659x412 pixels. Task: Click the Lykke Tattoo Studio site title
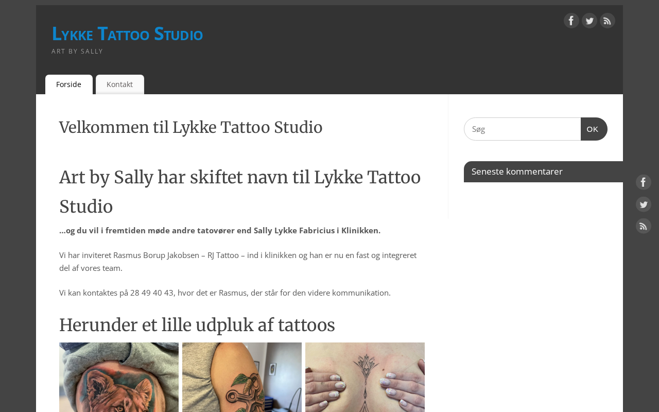[127, 34]
